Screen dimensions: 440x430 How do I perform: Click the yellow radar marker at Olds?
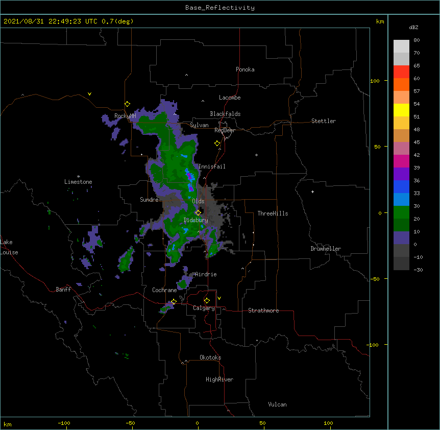click(198, 212)
